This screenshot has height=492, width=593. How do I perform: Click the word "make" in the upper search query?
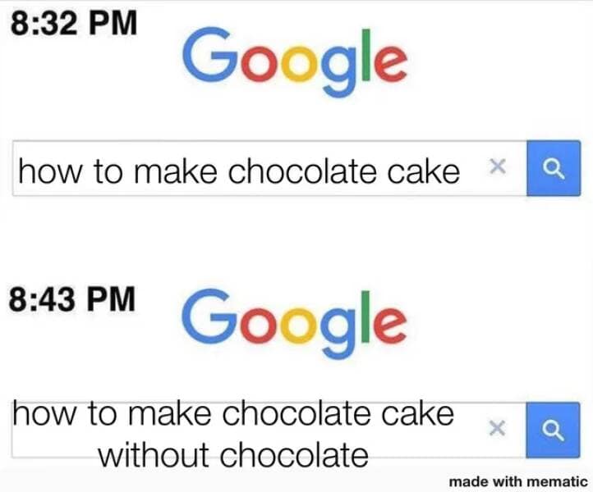tap(176, 172)
